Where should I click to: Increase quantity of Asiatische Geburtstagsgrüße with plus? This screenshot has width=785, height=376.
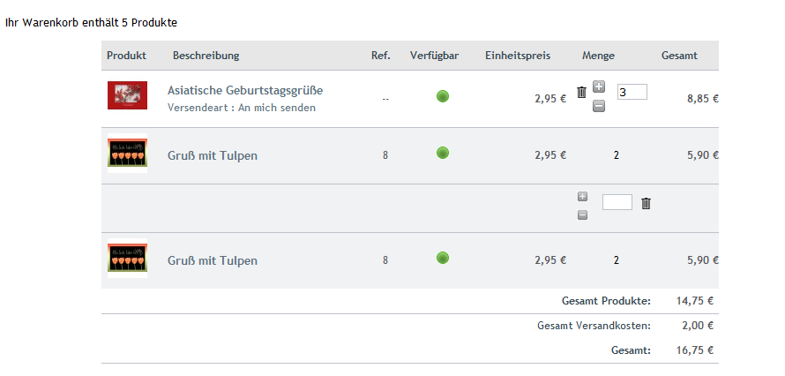tap(599, 86)
